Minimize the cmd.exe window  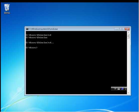(x=117, y=29)
